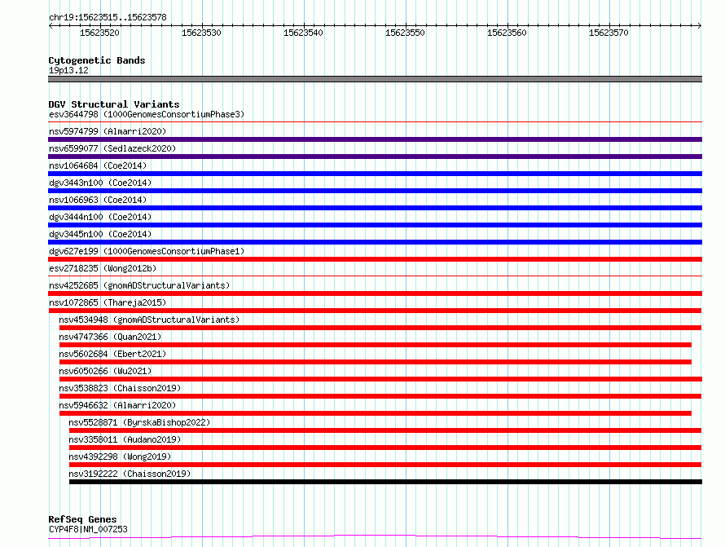Screen dimensions: 725x547
Task: Click the nsv6050266 (Wu2021) label
Action: pos(105,371)
